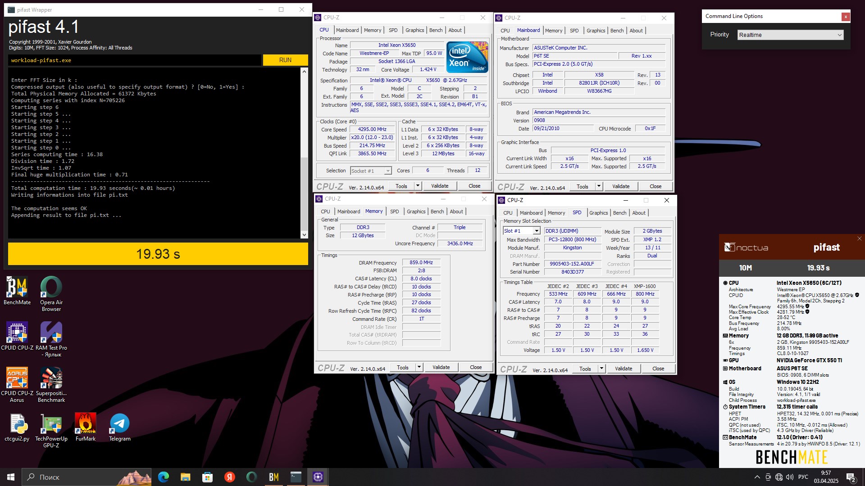Open Slot #1 memory slot dropdown

coord(521,231)
